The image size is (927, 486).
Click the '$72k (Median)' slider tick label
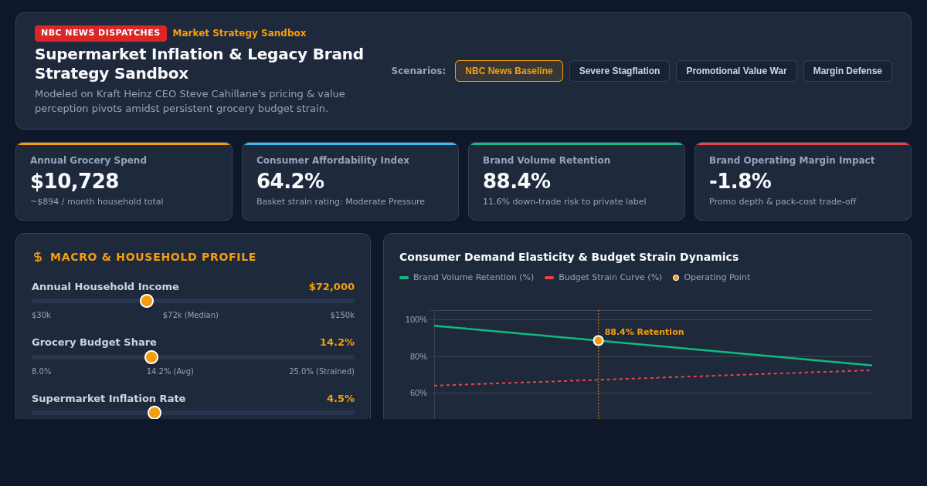[191, 316]
